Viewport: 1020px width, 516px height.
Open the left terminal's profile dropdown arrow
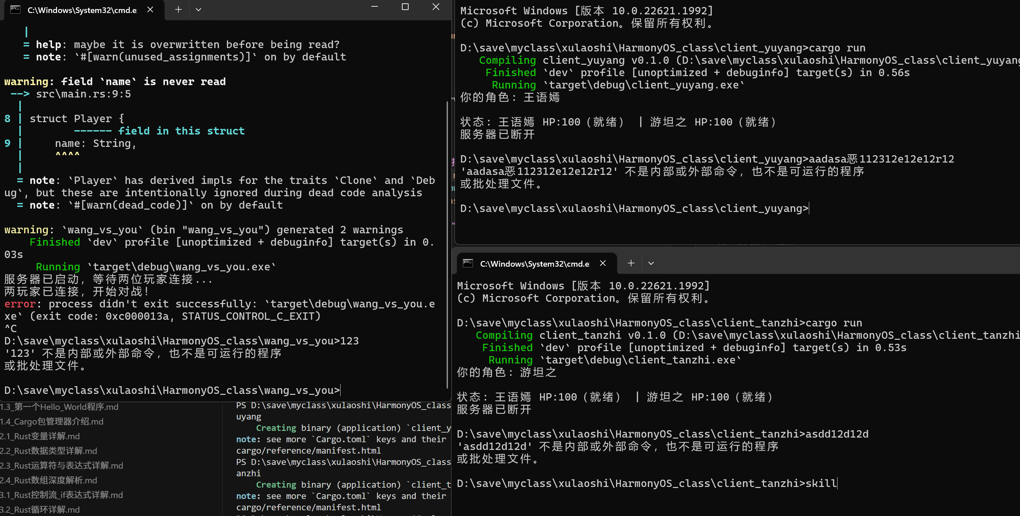[x=198, y=9]
